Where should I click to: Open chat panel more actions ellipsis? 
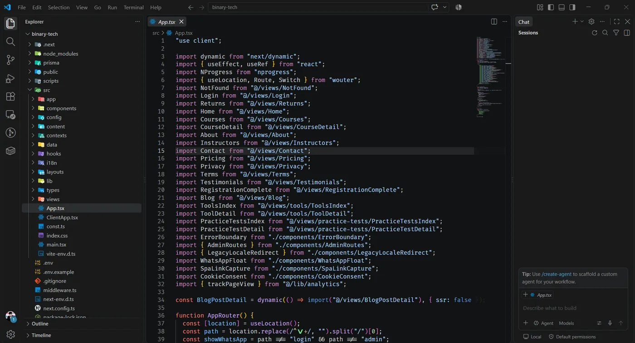click(602, 22)
